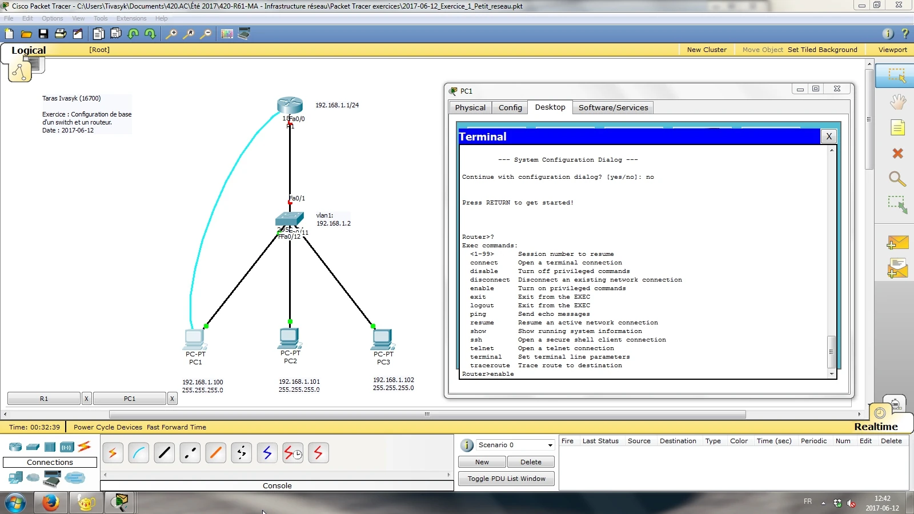The width and height of the screenshot is (914, 514).
Task: Choose automatic connection type
Action: [x=113, y=453]
